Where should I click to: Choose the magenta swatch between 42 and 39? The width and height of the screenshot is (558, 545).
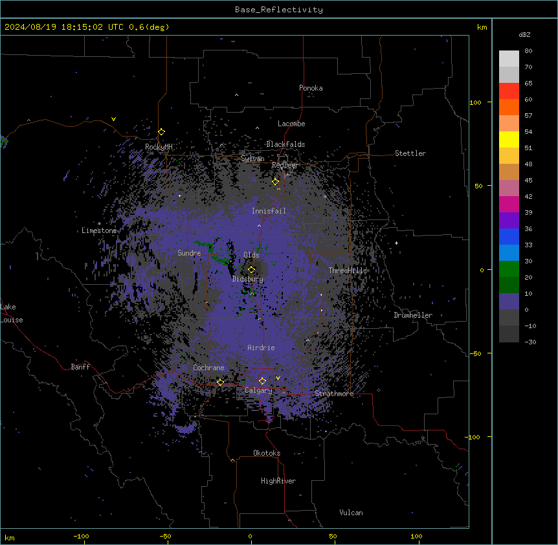tap(509, 204)
